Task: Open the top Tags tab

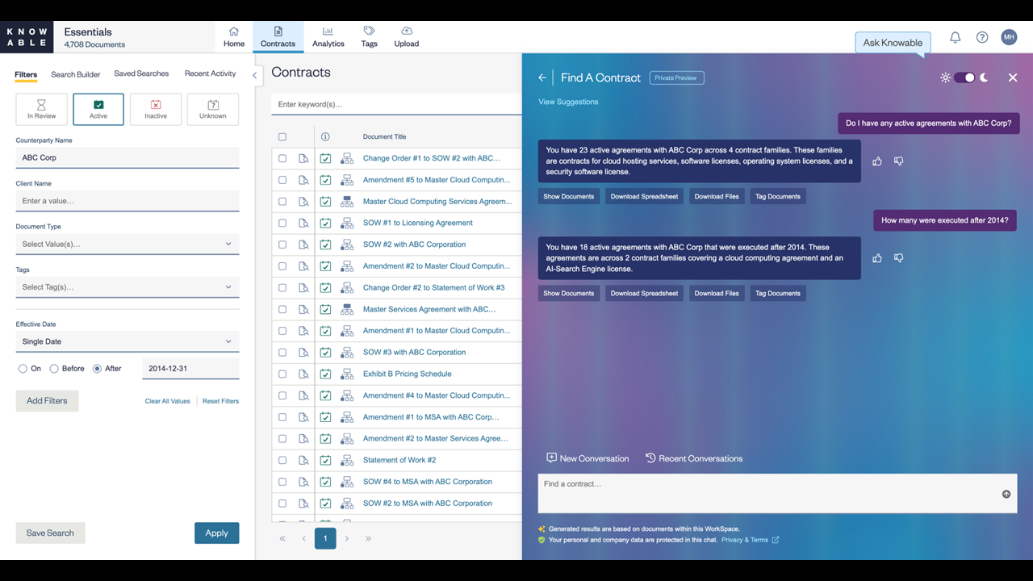Action: (369, 37)
